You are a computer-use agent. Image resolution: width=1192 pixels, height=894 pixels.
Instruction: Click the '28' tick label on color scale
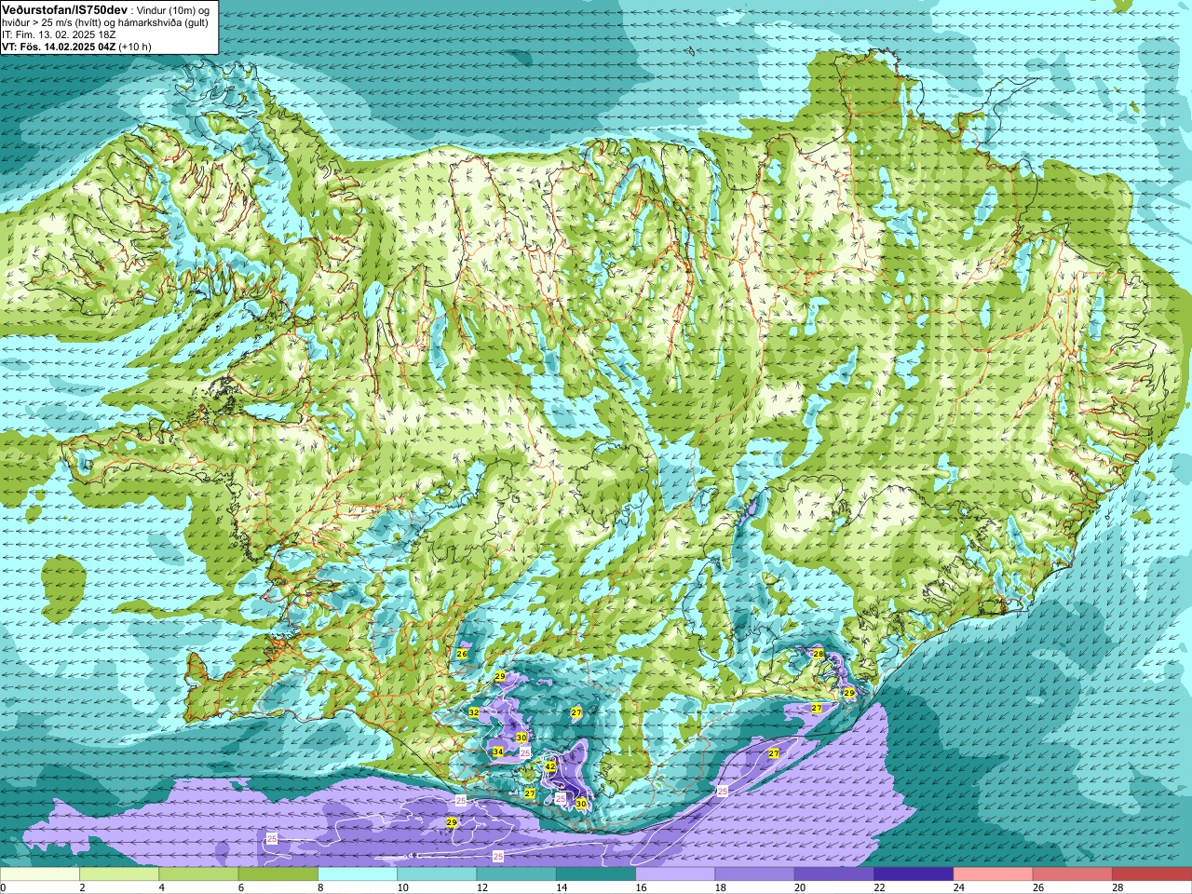(x=1117, y=888)
